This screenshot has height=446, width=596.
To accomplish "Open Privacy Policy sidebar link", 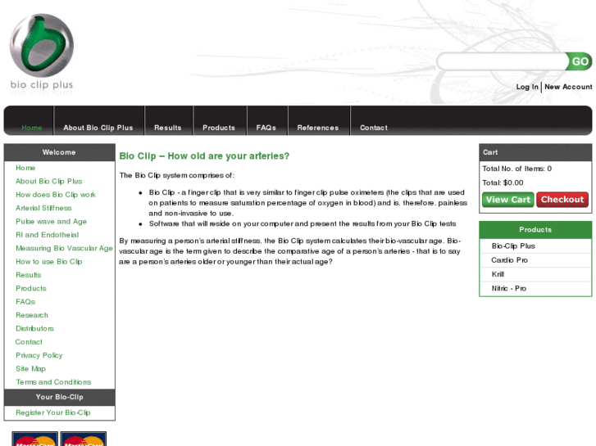I will click(39, 355).
